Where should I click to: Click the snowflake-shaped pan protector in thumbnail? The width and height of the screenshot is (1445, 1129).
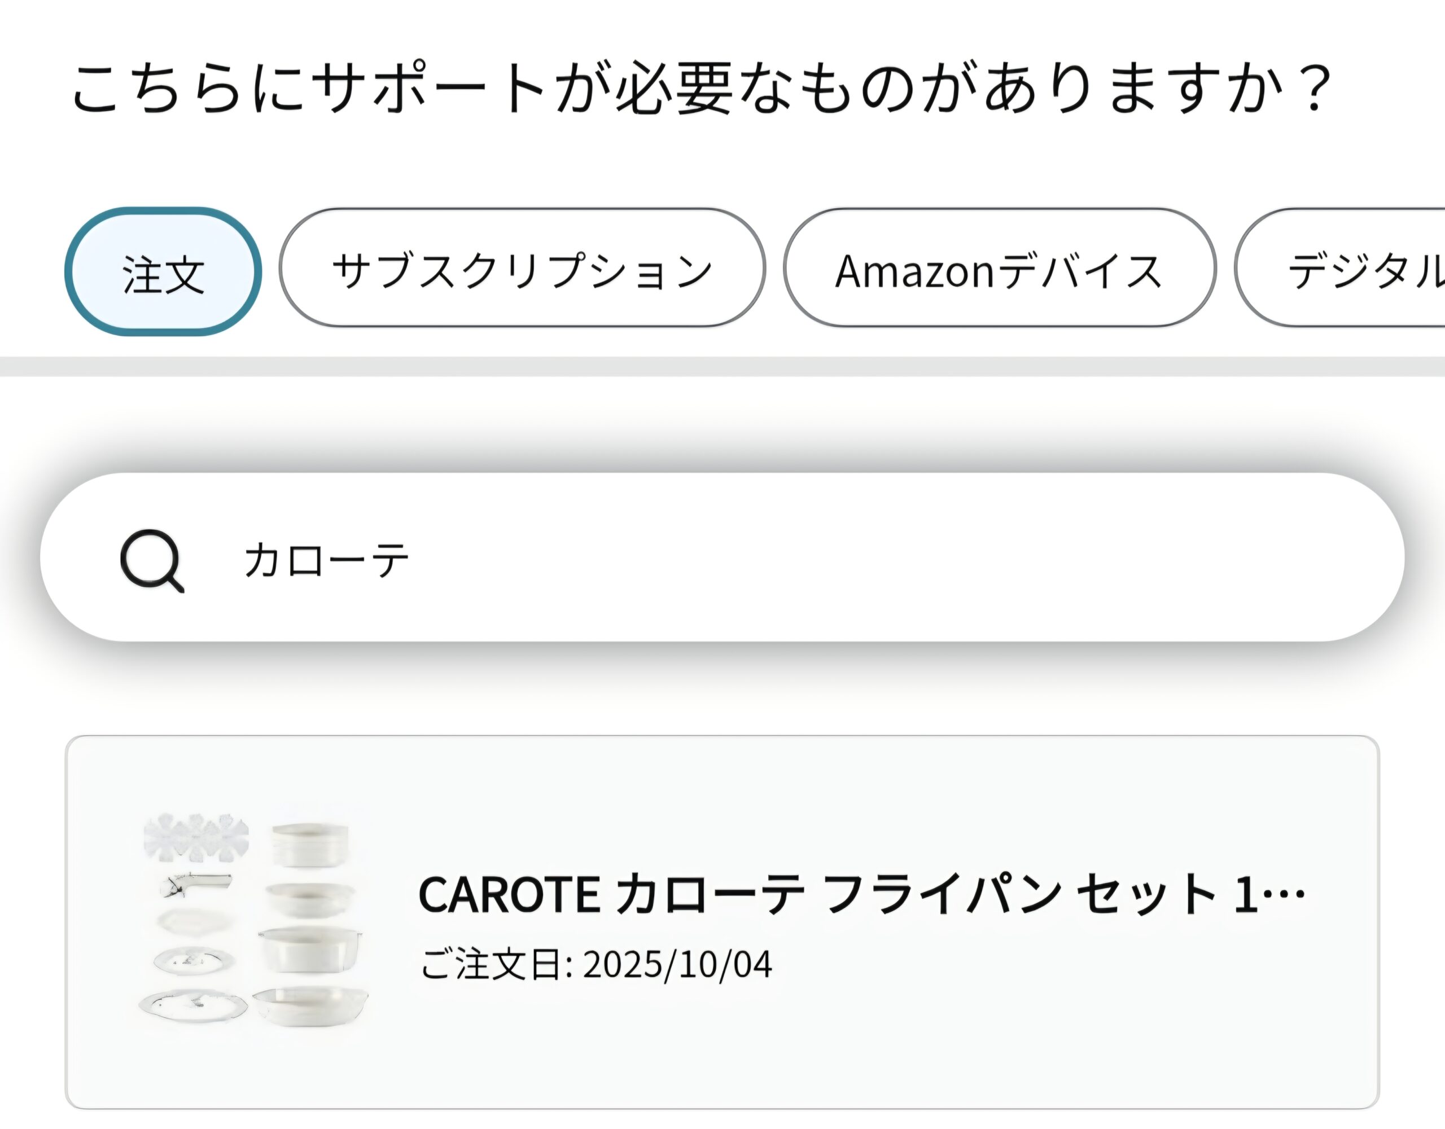click(x=196, y=837)
